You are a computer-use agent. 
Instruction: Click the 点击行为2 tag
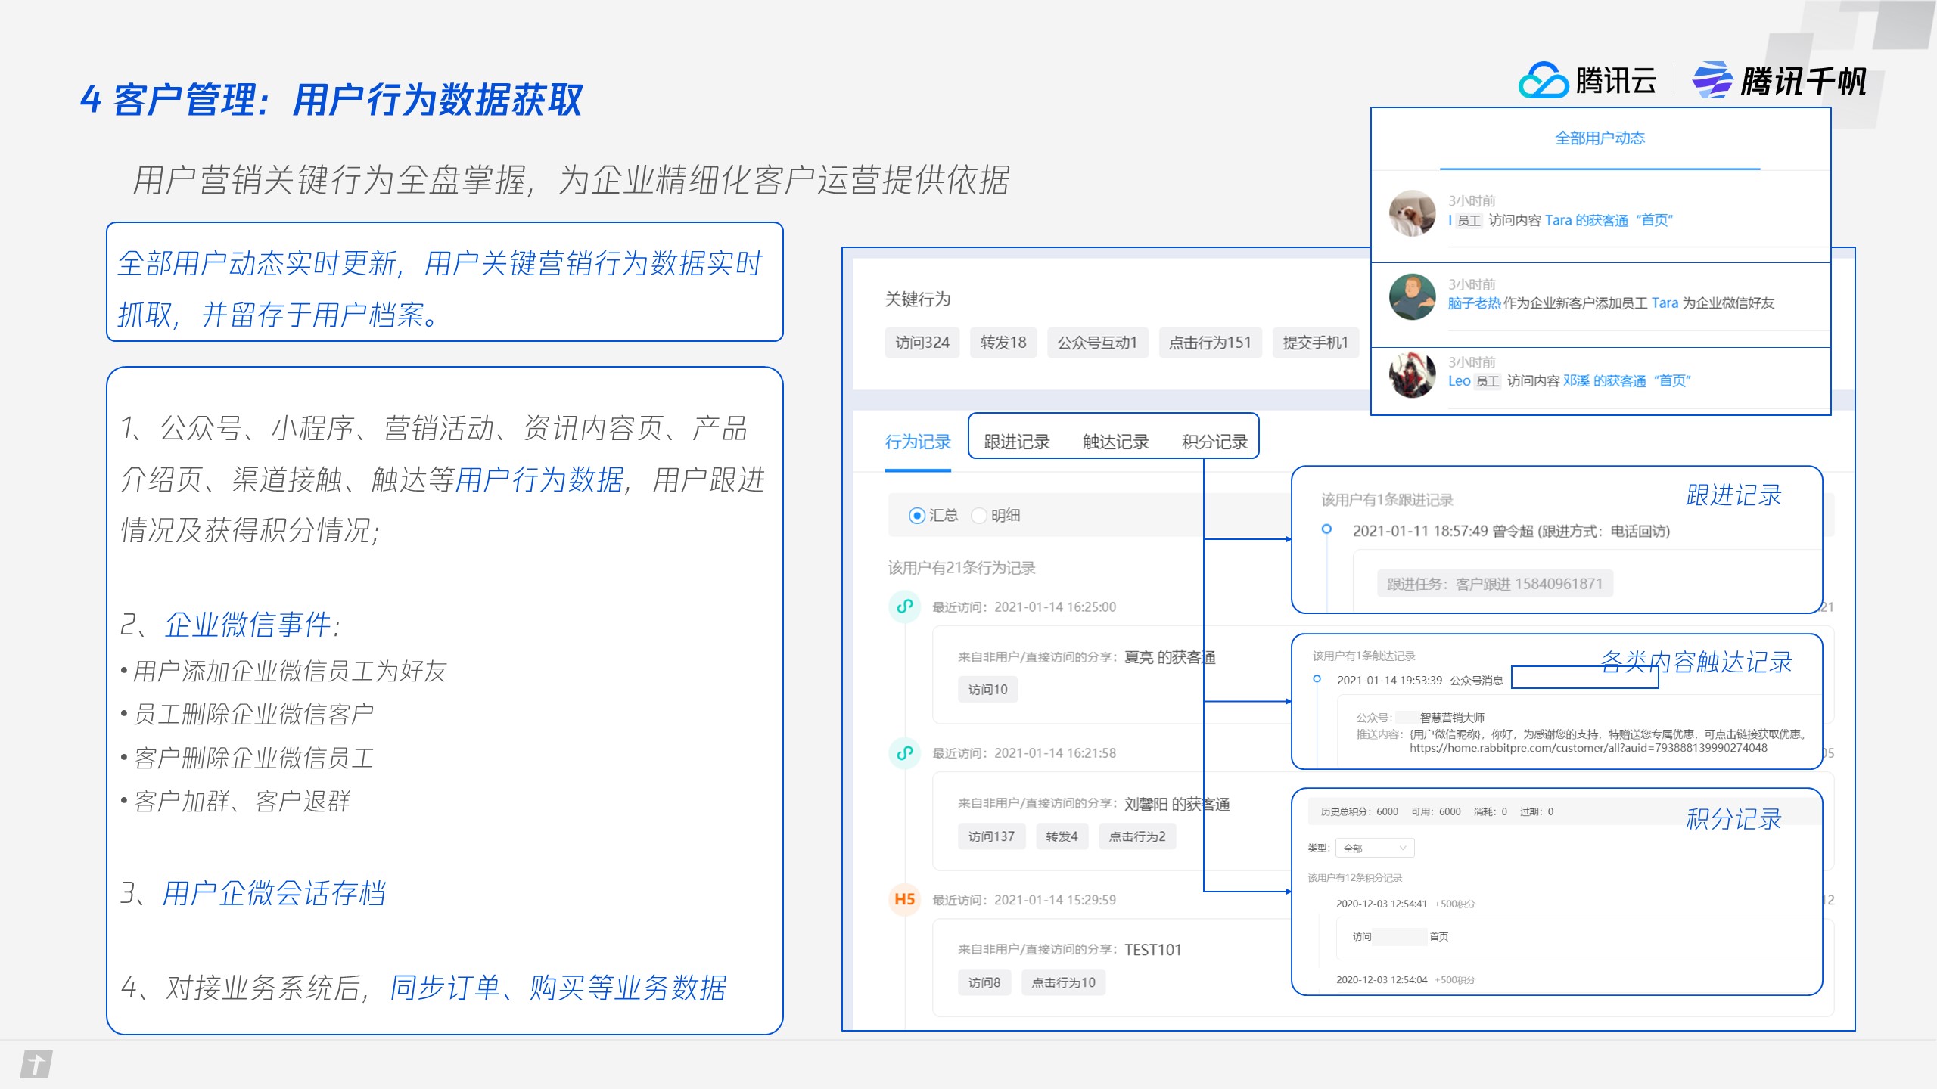pos(1137,836)
